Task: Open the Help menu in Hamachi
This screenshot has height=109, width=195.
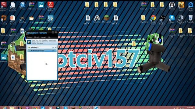Action: (x=49, y=37)
